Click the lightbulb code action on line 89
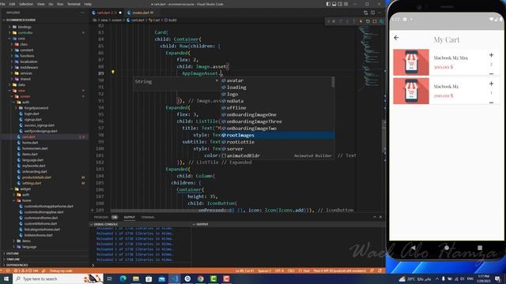The image size is (506, 284). pos(112,73)
